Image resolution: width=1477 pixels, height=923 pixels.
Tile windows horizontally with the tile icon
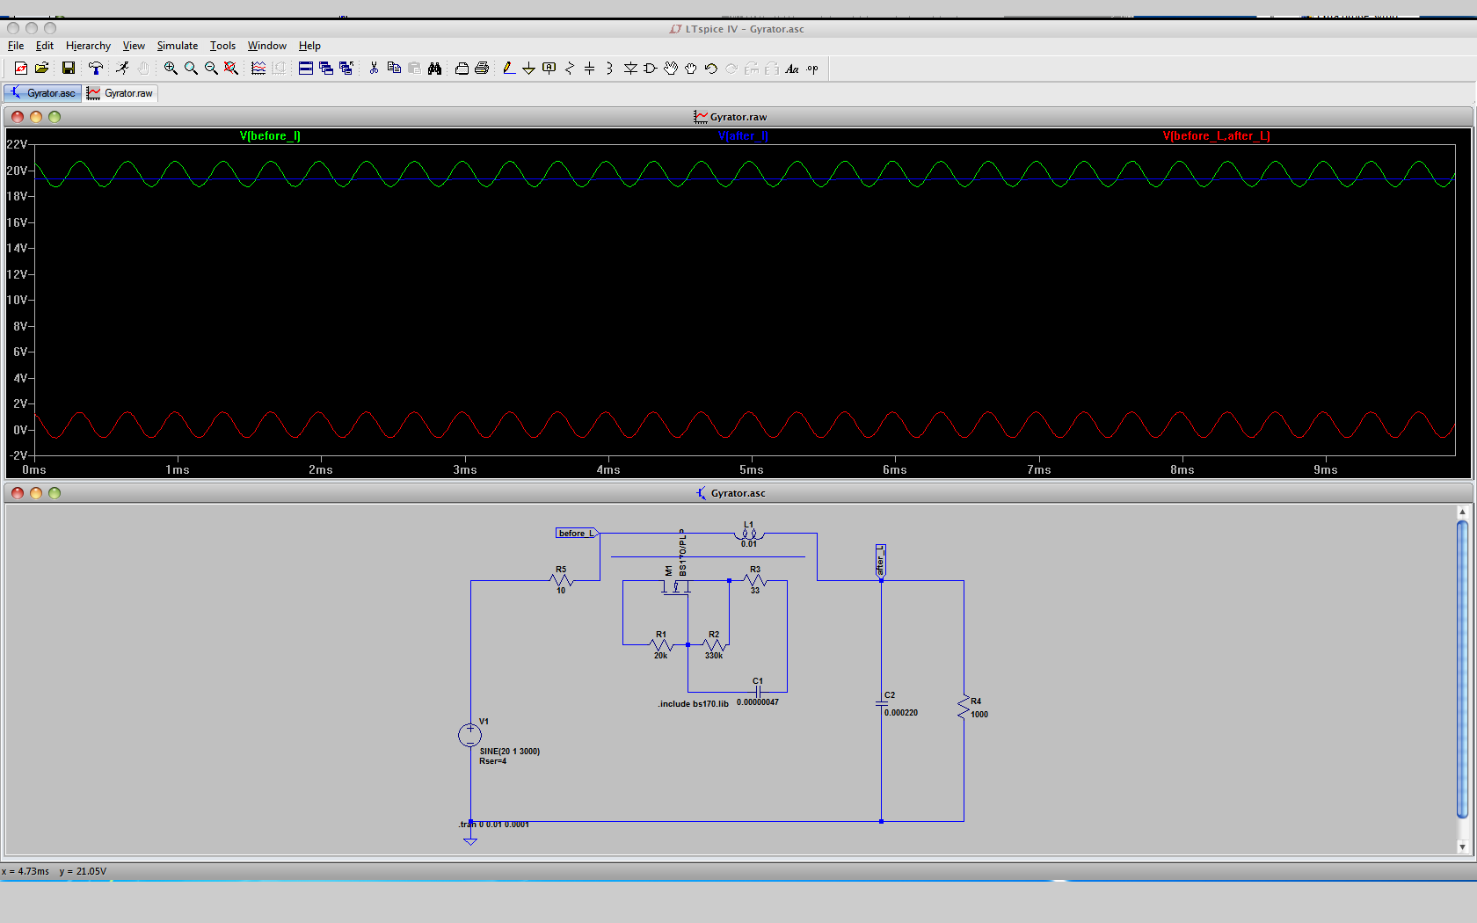coord(306,69)
